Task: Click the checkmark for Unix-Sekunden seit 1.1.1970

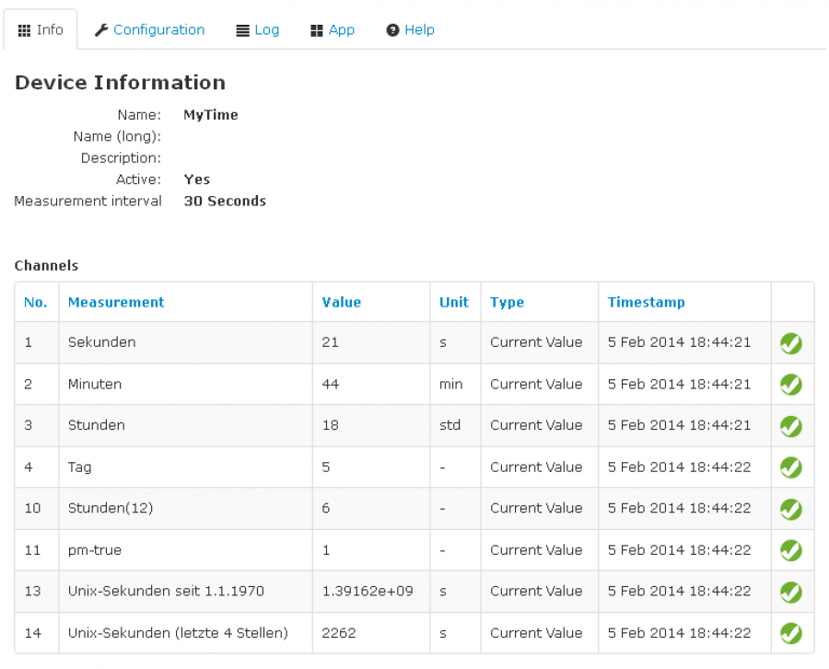Action: coord(790,592)
